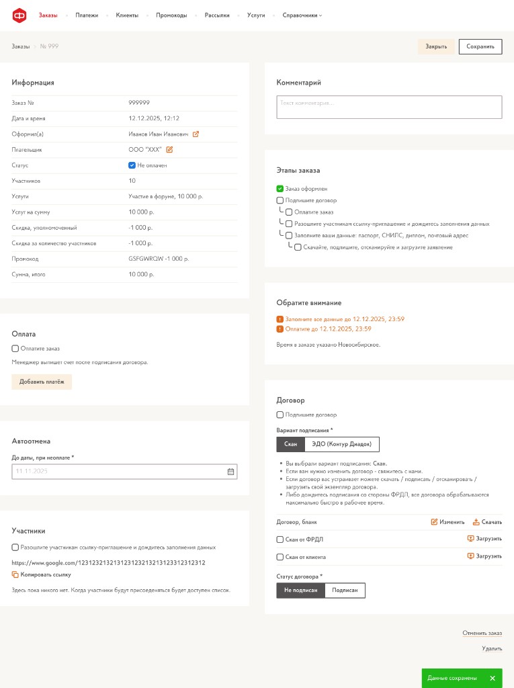Image resolution: width=514 pixels, height=688 pixels.
Task: Set contract status to Не подписан
Action: pyautogui.click(x=301, y=590)
